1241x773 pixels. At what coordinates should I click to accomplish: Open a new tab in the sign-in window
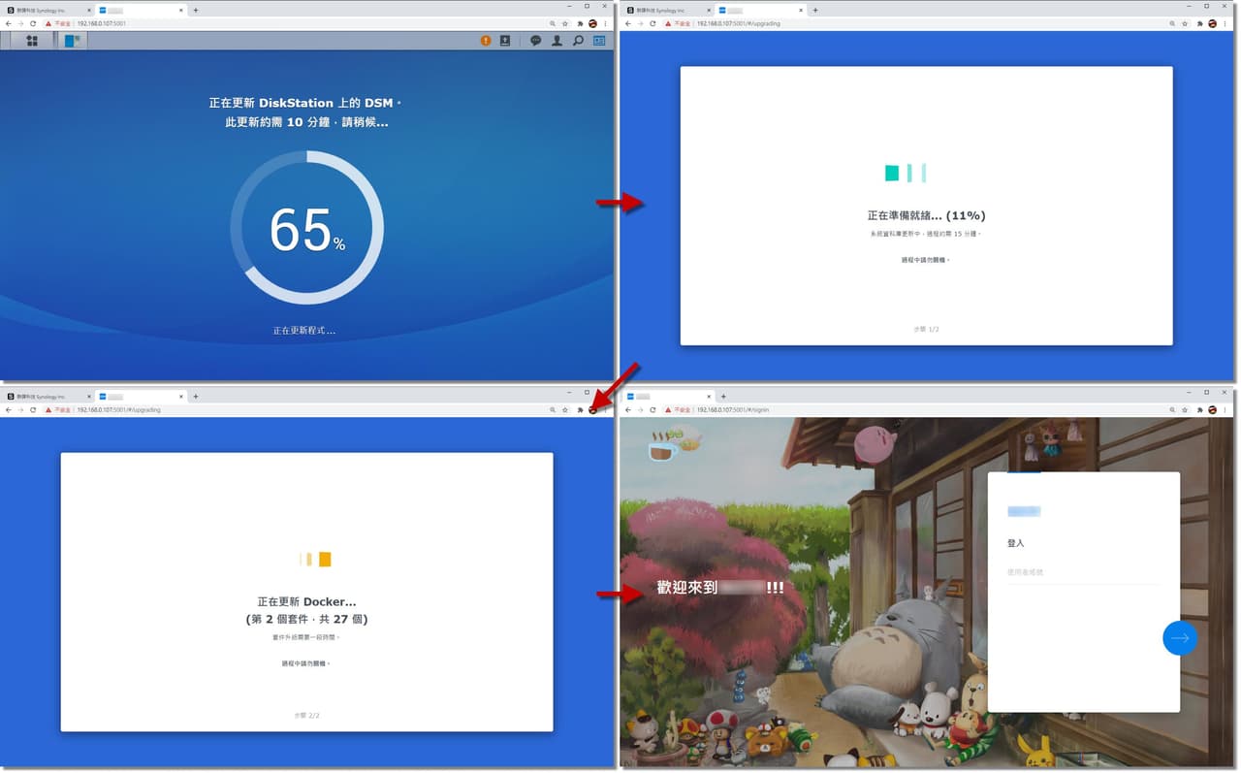pos(723,396)
